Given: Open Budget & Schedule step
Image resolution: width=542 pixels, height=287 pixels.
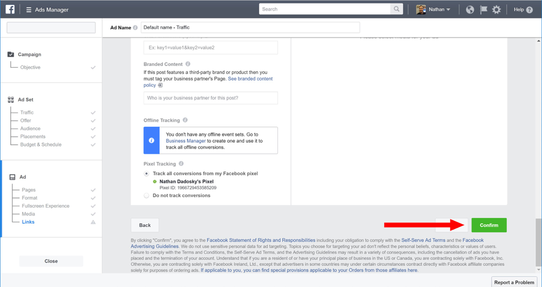Looking at the screenshot, I should [41, 144].
